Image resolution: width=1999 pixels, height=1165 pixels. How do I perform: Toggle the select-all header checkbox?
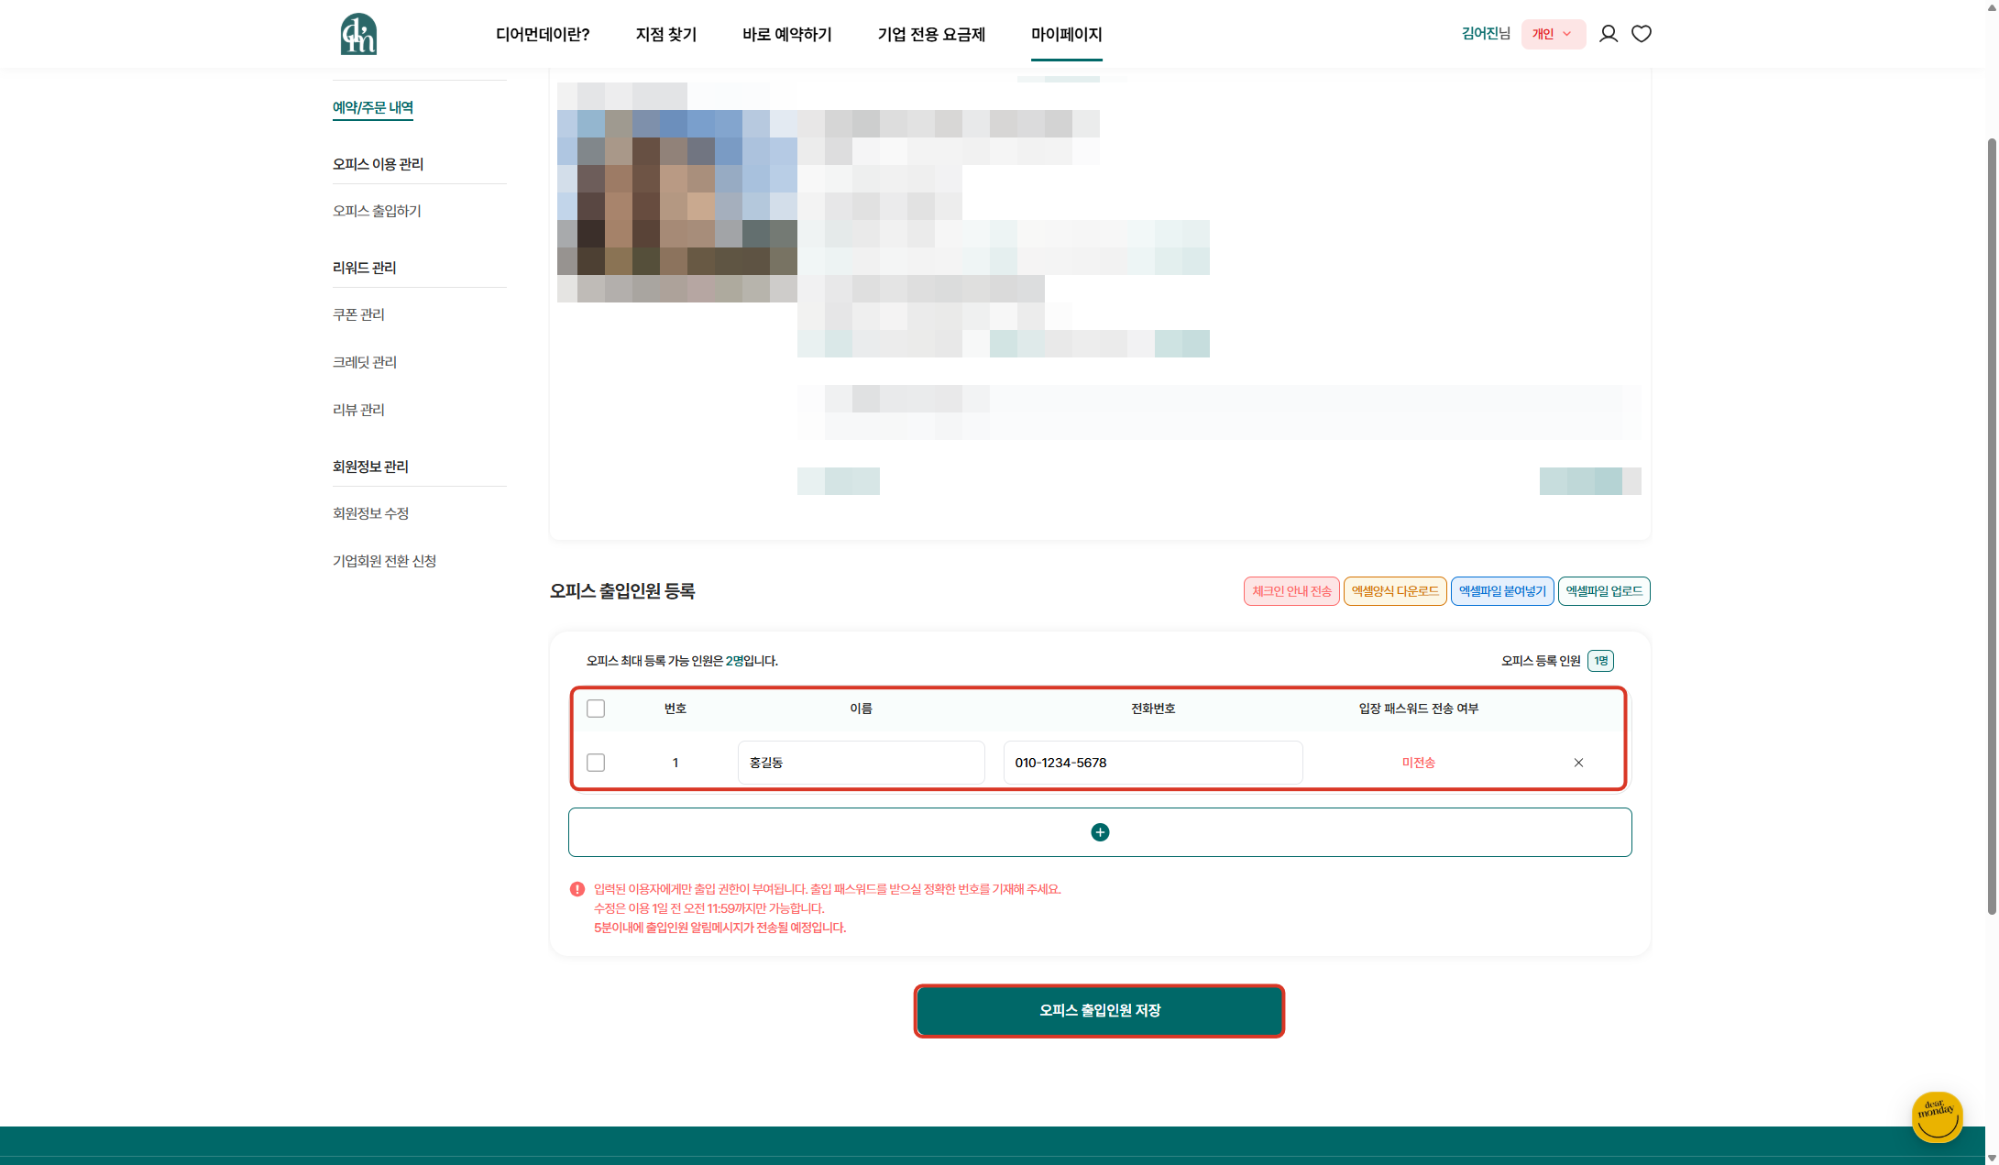click(x=596, y=709)
